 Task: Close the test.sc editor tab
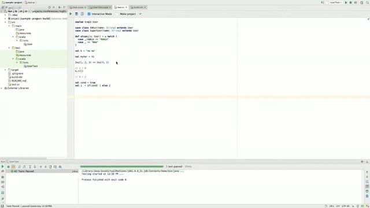coord(126,8)
